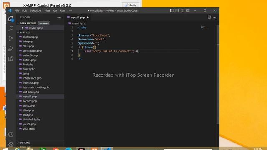Open the View menu
This screenshot has height=150, width=267.
47,10
